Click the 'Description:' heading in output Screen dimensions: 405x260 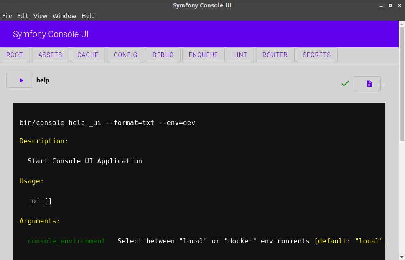click(44, 141)
